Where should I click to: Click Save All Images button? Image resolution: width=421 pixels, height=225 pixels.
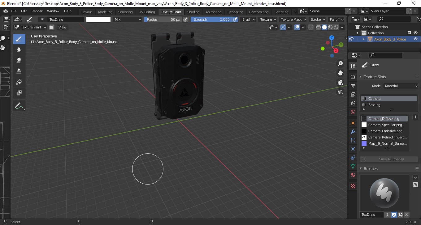coord(388,159)
